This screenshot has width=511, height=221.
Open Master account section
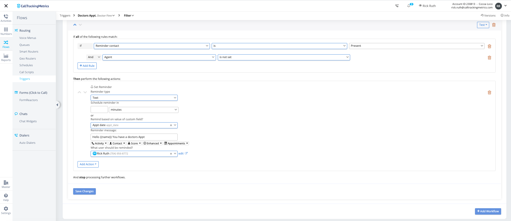6,184
